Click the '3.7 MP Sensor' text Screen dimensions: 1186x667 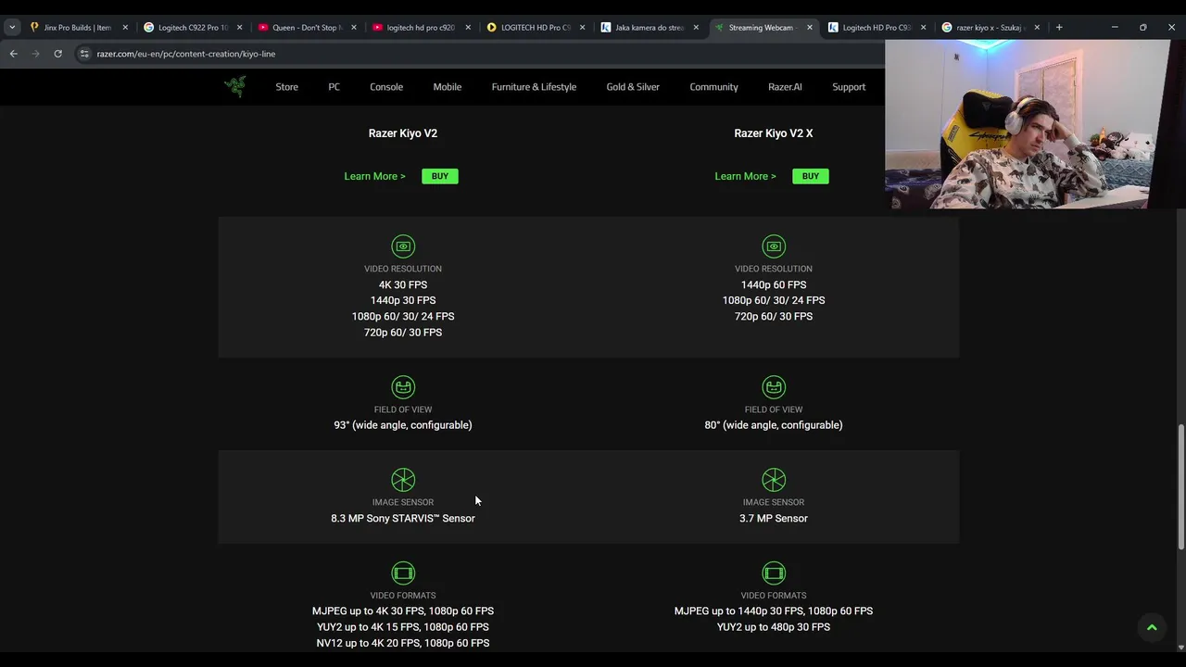774,519
